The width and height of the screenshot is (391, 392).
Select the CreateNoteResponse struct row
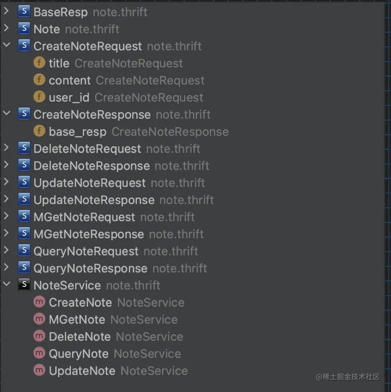(92, 115)
